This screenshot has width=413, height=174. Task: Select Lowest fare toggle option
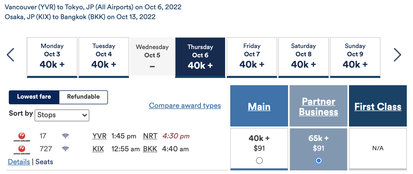coord(34,97)
